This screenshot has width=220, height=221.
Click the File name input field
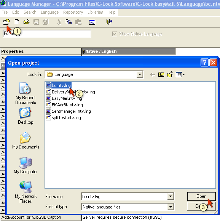coord(124,196)
